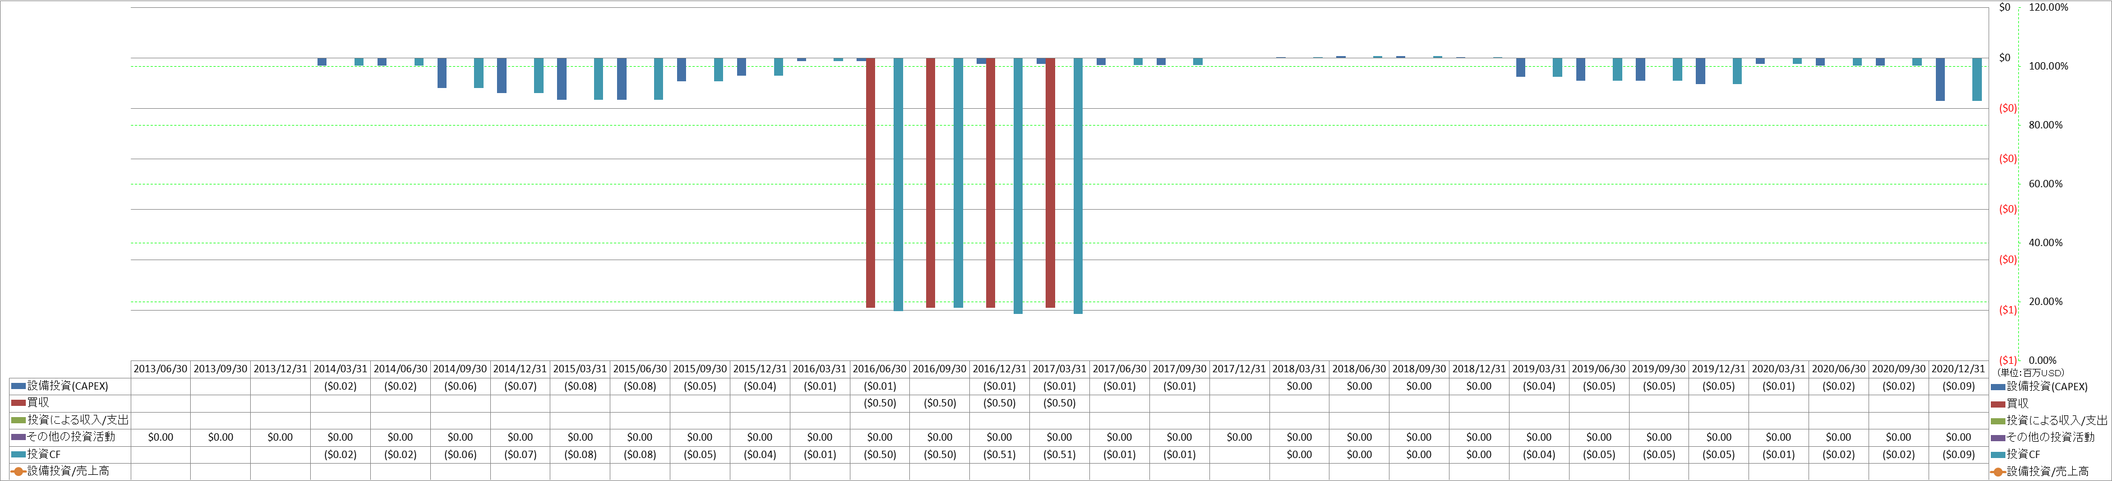This screenshot has height=481, width=2112.
Task: Click 投資CF value ($0.09) for 2020/12/31
Action: tap(1958, 454)
